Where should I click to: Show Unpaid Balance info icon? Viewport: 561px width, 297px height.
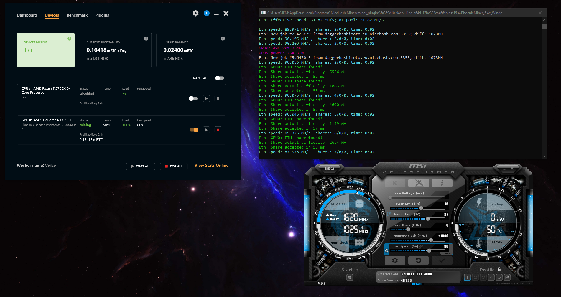click(223, 39)
